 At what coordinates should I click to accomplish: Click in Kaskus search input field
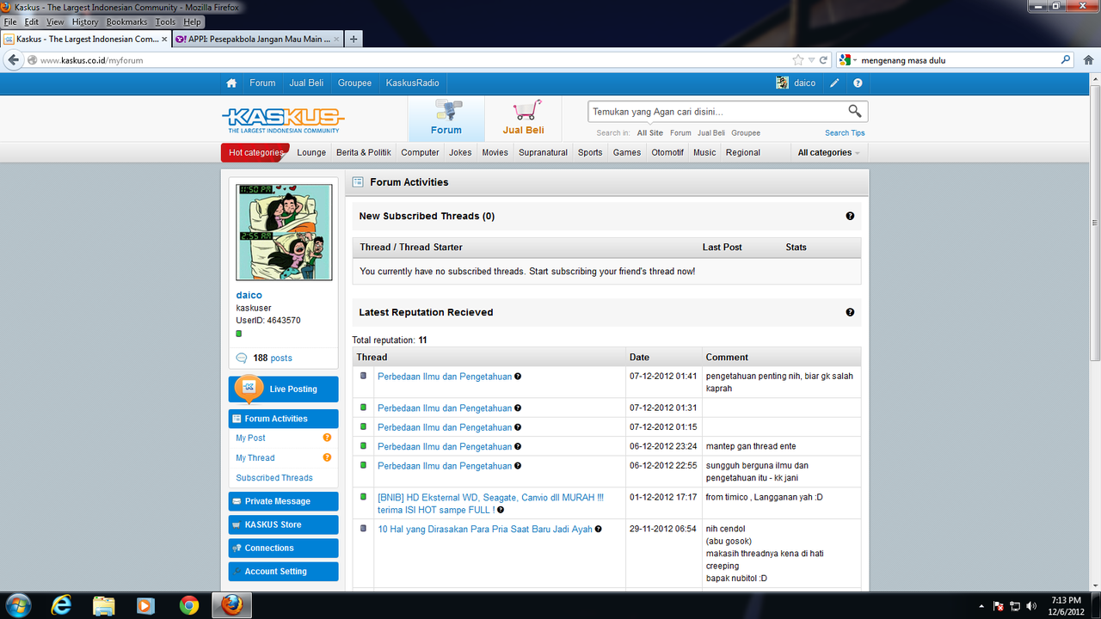[718, 112]
